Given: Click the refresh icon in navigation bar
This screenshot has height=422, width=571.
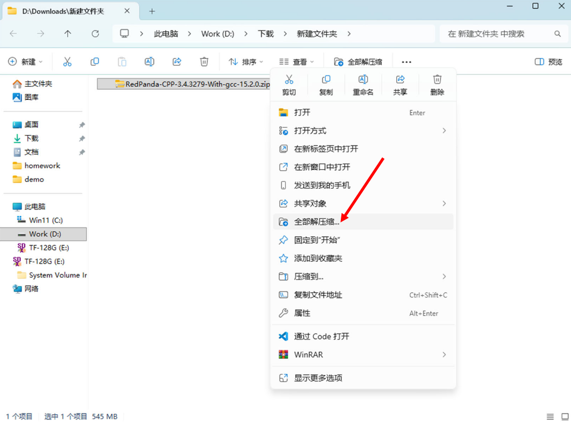Looking at the screenshot, I should (95, 34).
